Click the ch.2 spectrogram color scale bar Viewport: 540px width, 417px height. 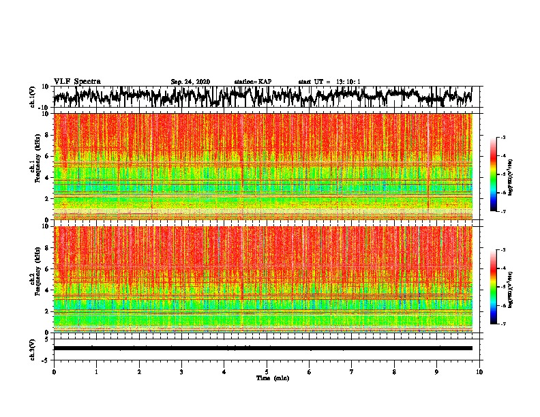click(x=493, y=287)
